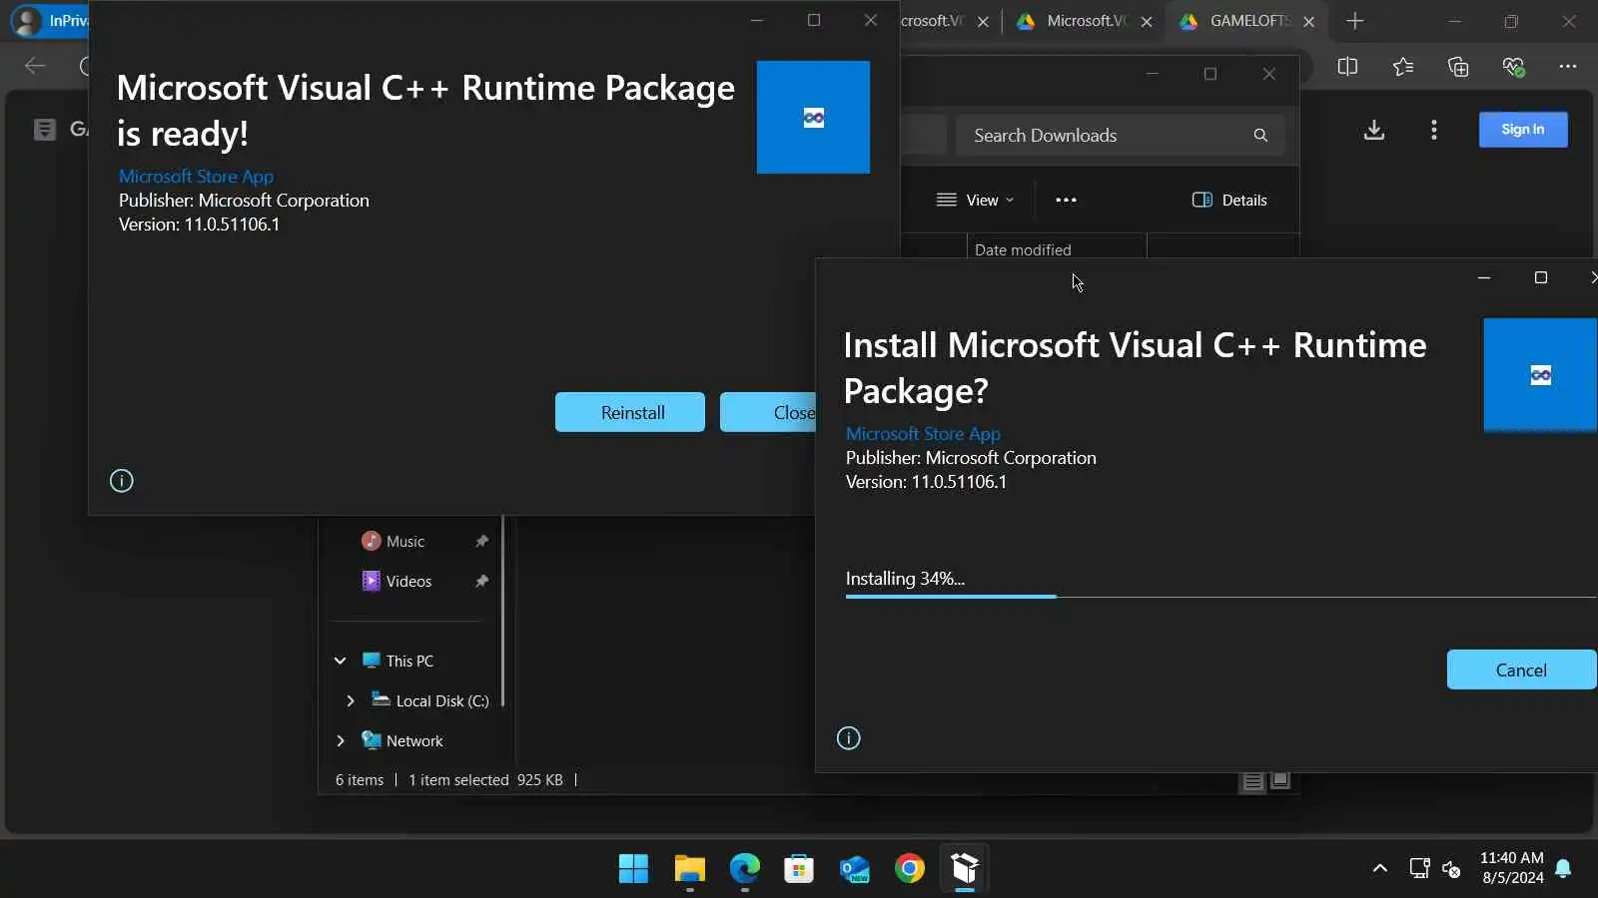Screen dimensions: 1598x898
Task: Open Edge Collections icon
Action: (1458, 67)
